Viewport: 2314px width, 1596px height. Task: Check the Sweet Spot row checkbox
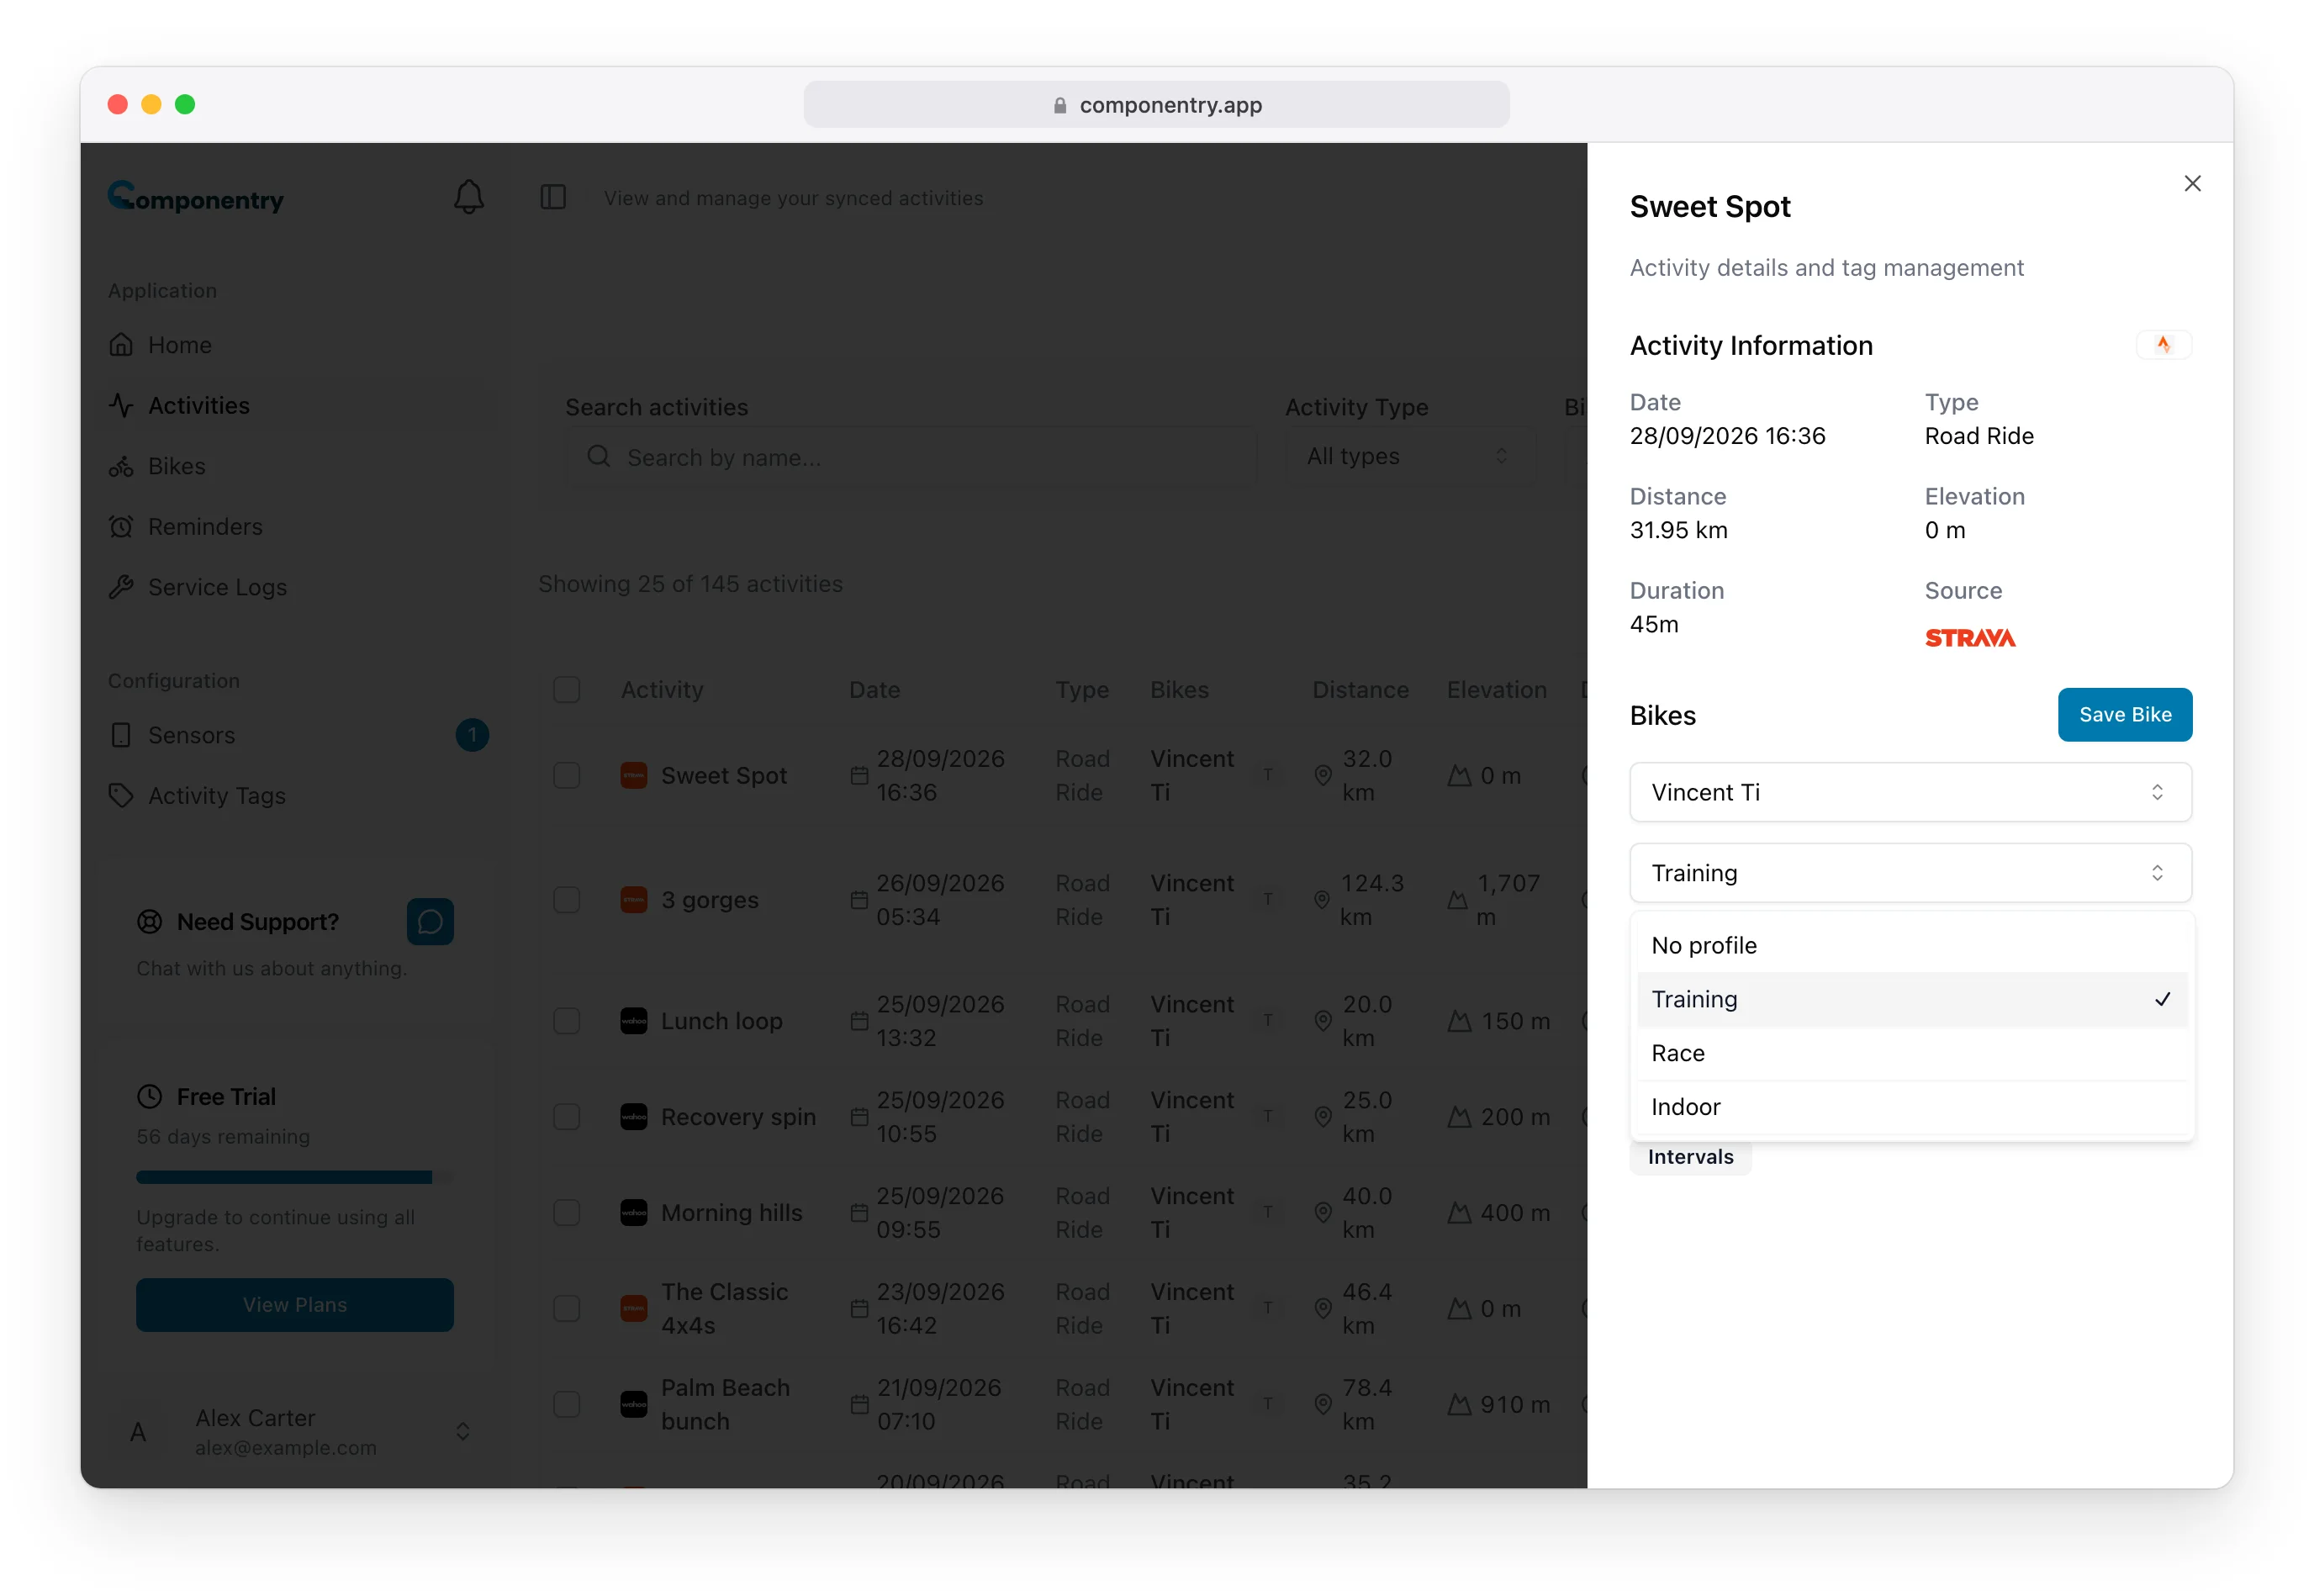click(x=566, y=775)
